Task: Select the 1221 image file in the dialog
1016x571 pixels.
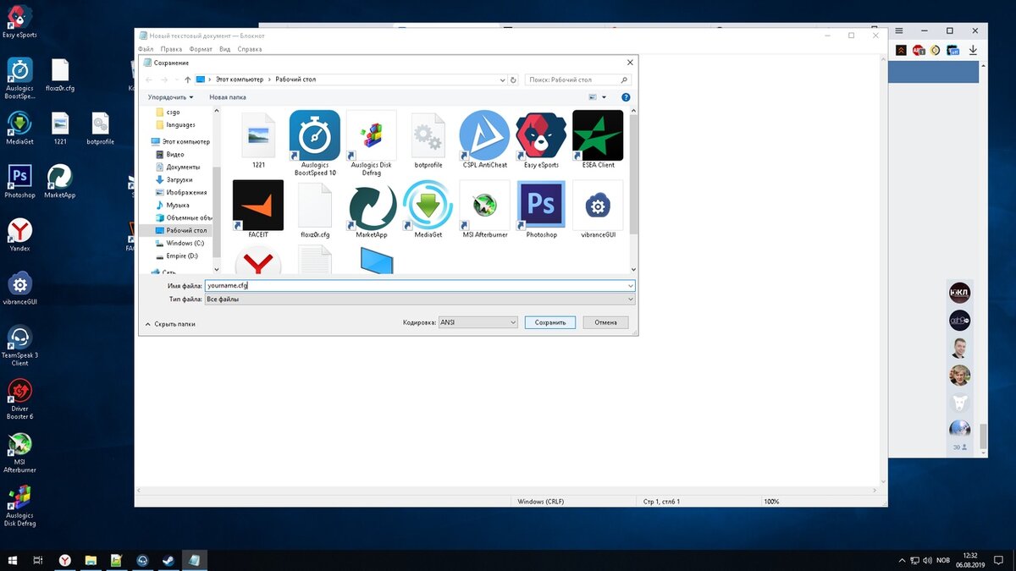Action: coord(258,140)
